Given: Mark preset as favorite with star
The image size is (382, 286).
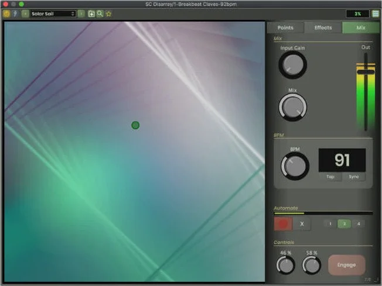Looking at the screenshot, I should pos(108,13).
